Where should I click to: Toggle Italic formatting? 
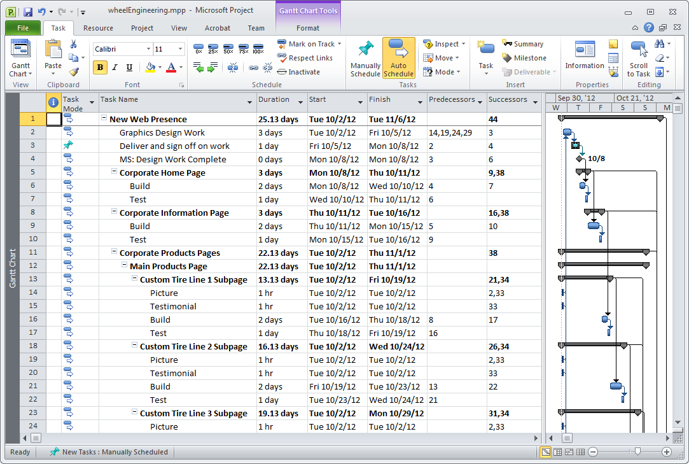115,67
